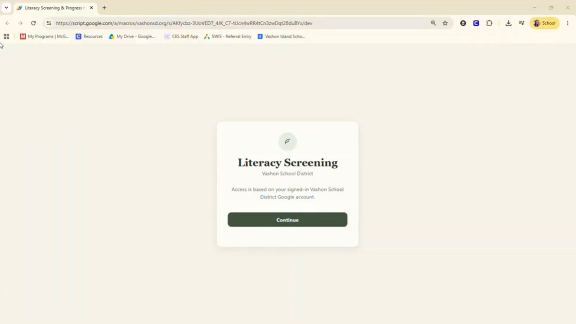Close the Literacy Screening browser tab
Viewport: 576px width, 324px height.
91,8
